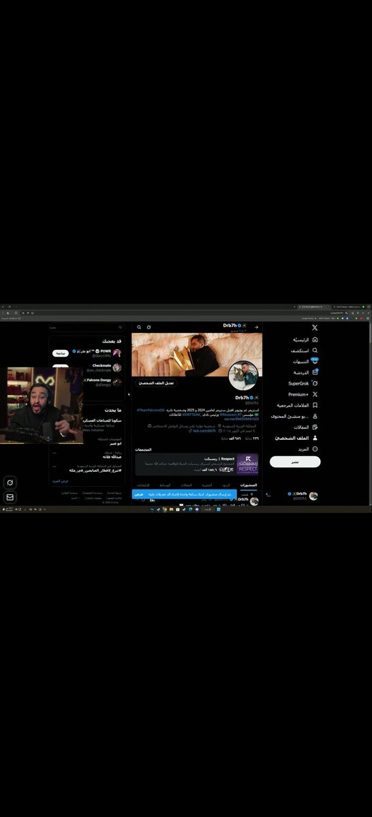Open the استكشف explore search icon

(x=315, y=351)
